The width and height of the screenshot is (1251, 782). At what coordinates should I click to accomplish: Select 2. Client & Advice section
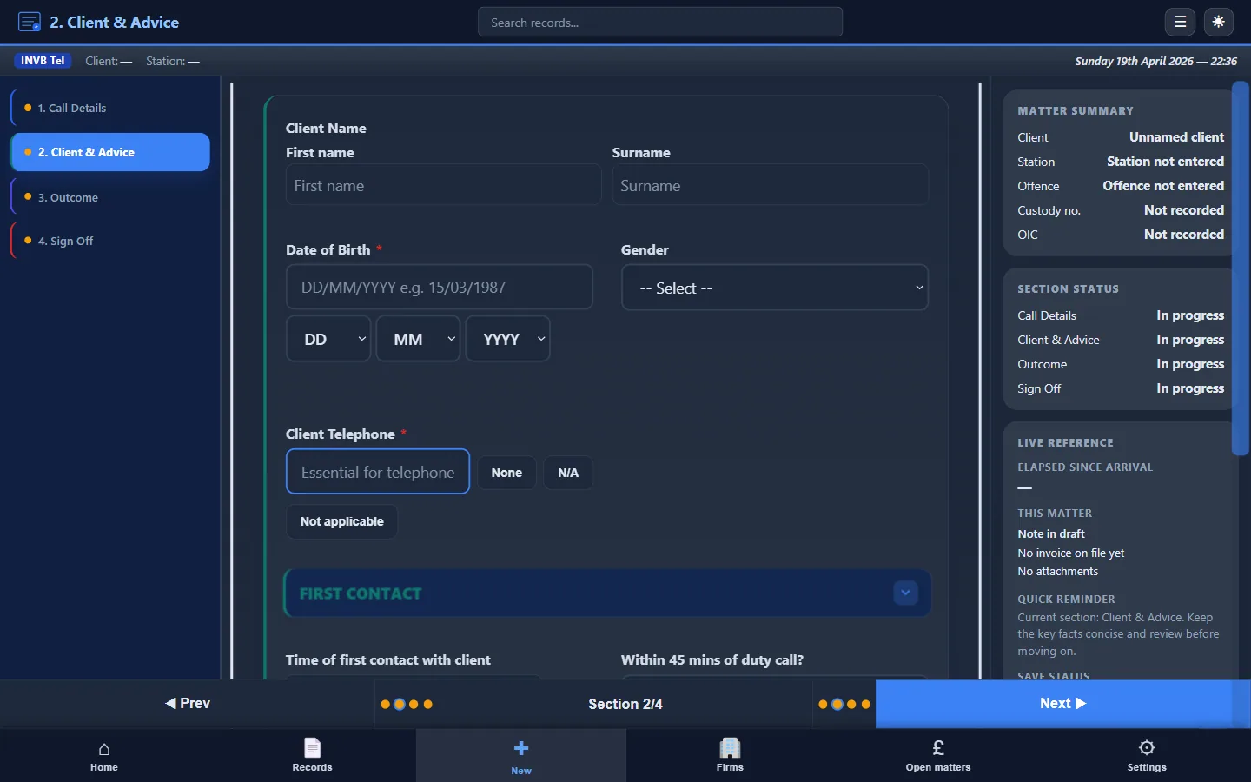pos(110,152)
